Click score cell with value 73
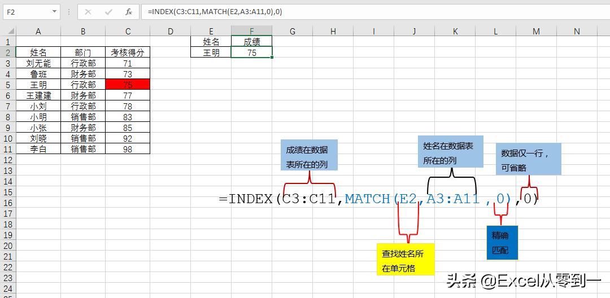 [x=128, y=74]
